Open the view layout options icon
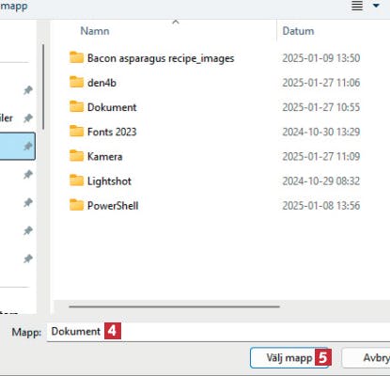This screenshot has width=390, height=376. click(357, 6)
